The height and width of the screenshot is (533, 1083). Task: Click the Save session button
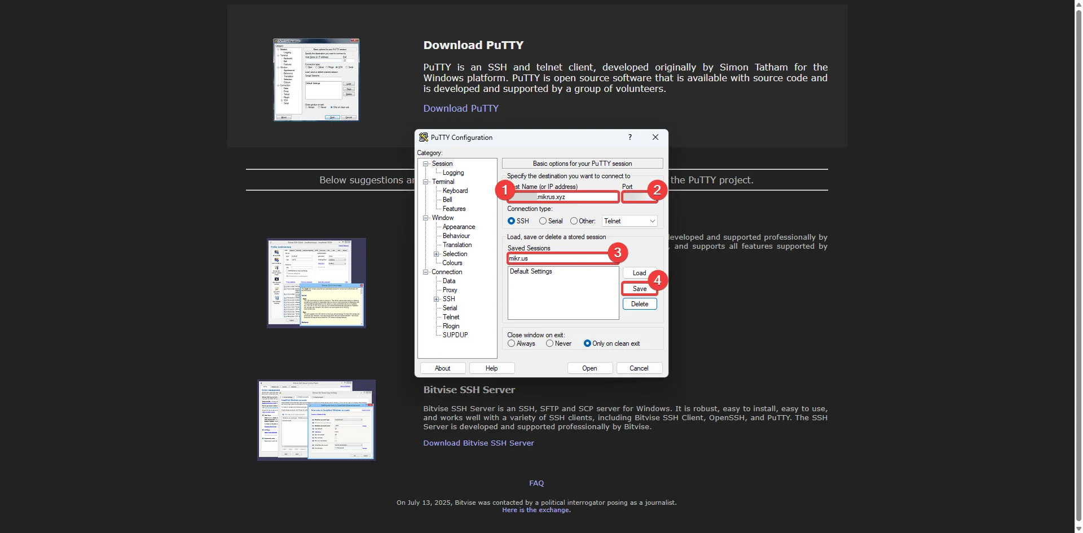click(640, 289)
